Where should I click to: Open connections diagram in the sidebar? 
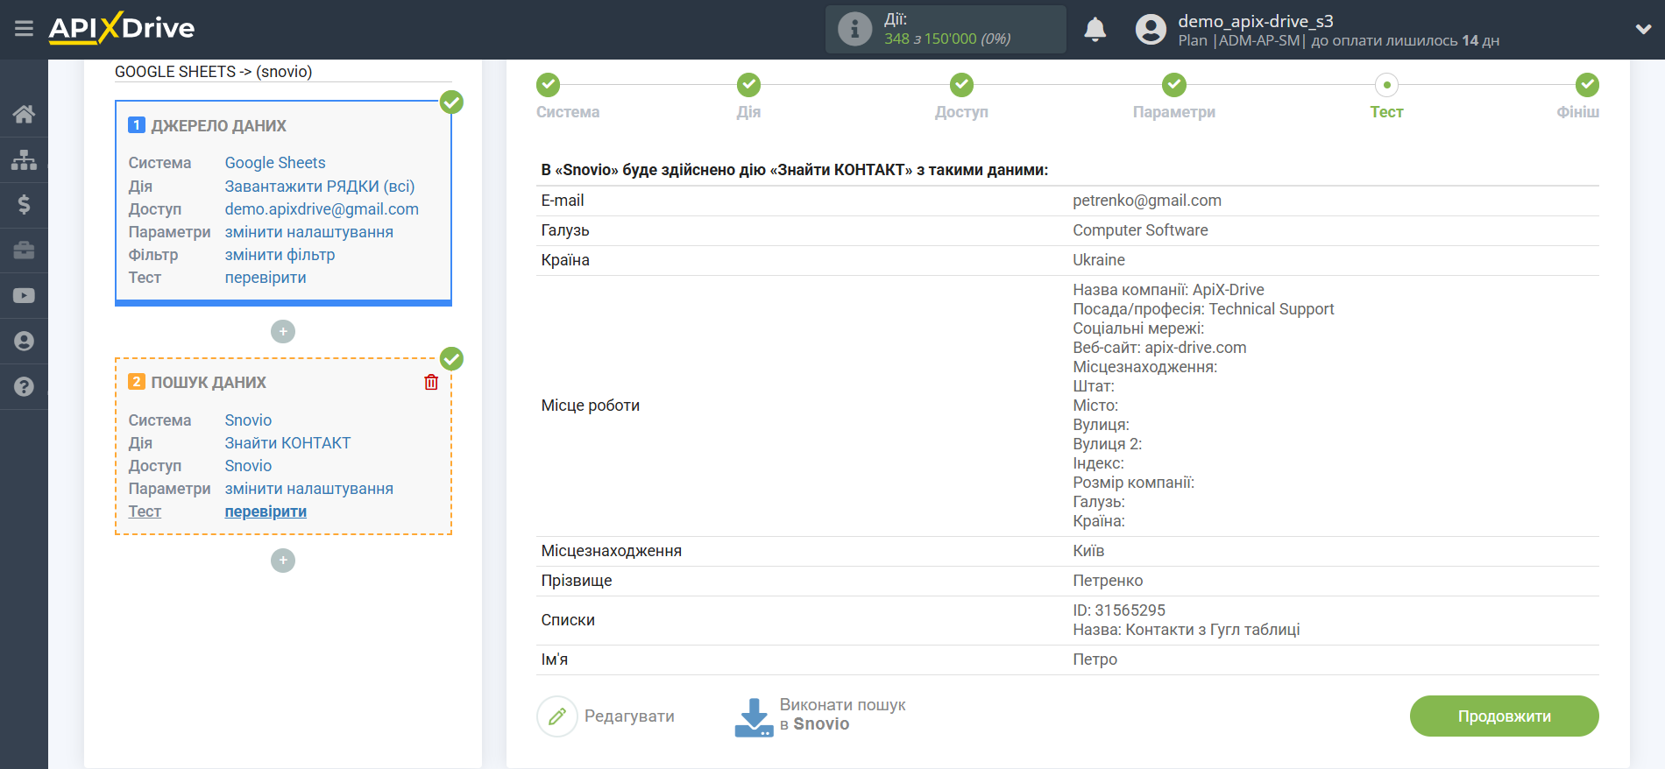(24, 159)
